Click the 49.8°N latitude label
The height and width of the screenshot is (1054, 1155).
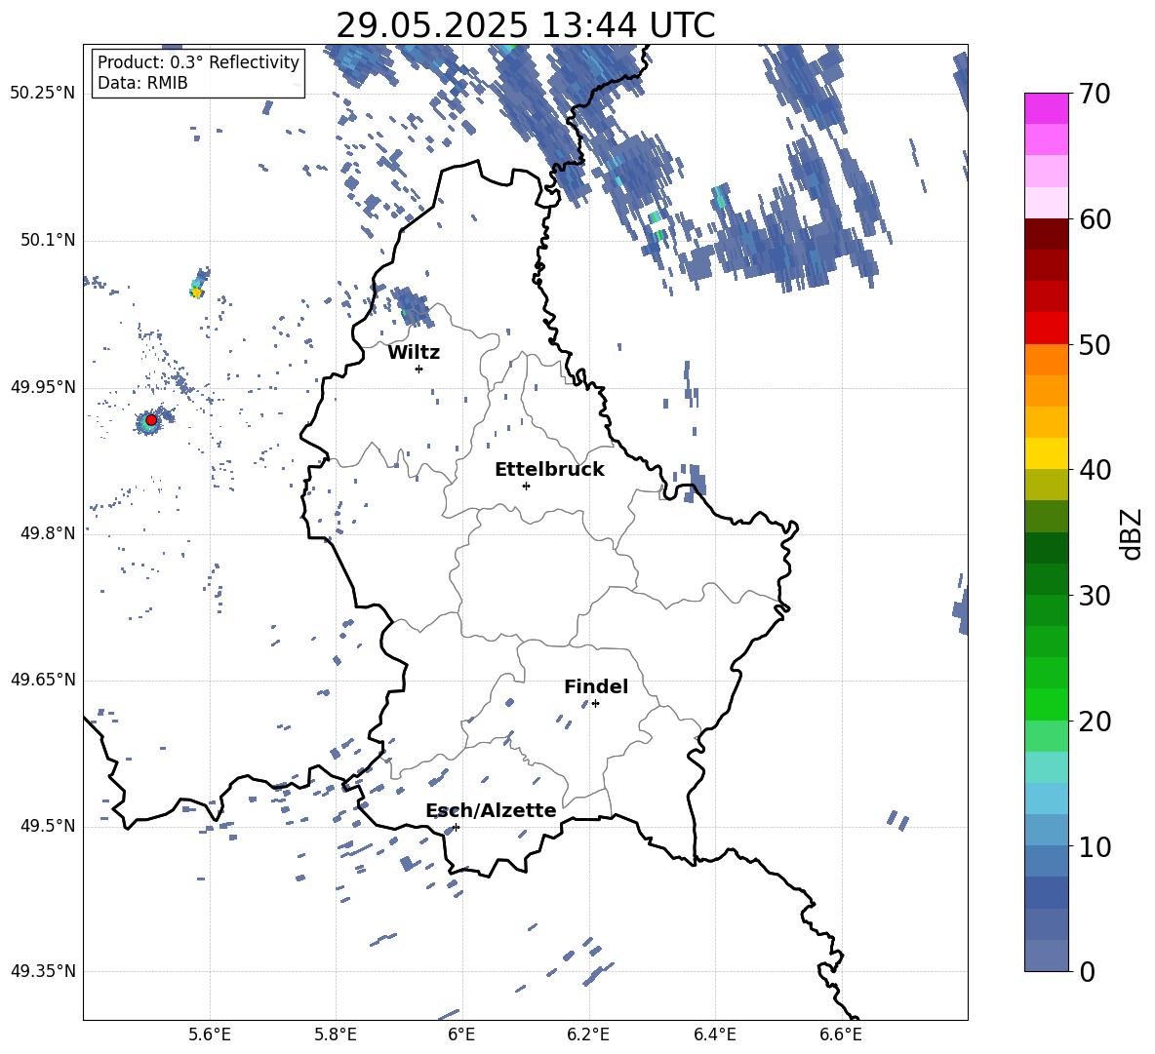(x=47, y=533)
